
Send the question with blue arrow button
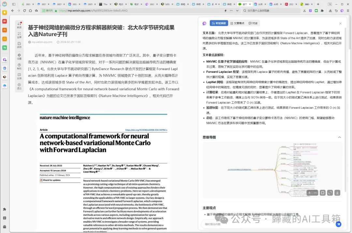click(x=338, y=224)
